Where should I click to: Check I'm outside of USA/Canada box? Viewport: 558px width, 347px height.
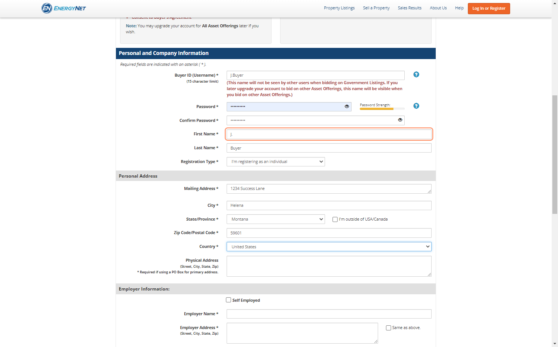[x=335, y=219]
